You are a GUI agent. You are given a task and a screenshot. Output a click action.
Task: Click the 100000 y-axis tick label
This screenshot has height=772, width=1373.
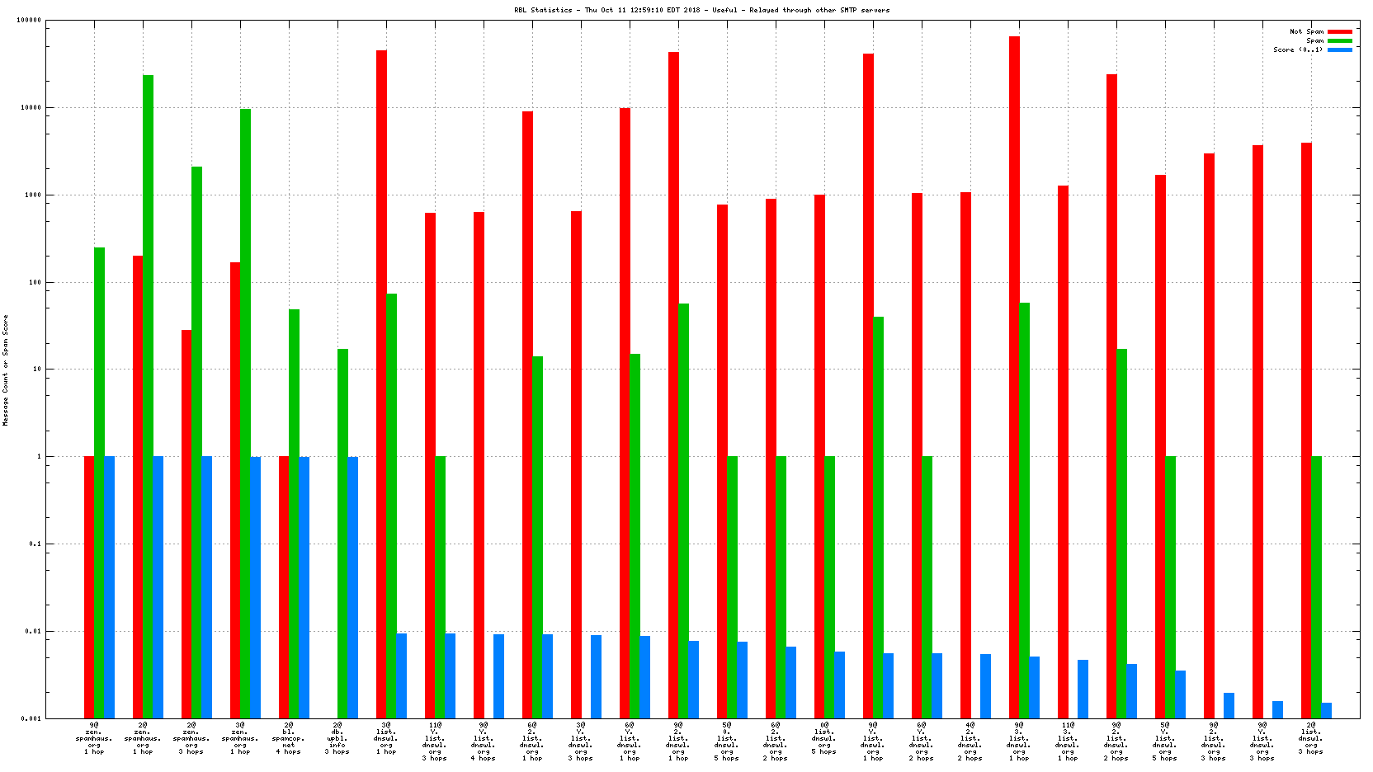click(29, 21)
